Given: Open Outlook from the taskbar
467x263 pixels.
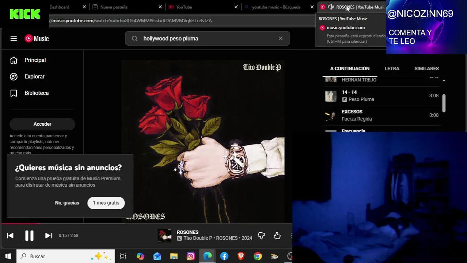Looking at the screenshot, I should click(x=157, y=256).
